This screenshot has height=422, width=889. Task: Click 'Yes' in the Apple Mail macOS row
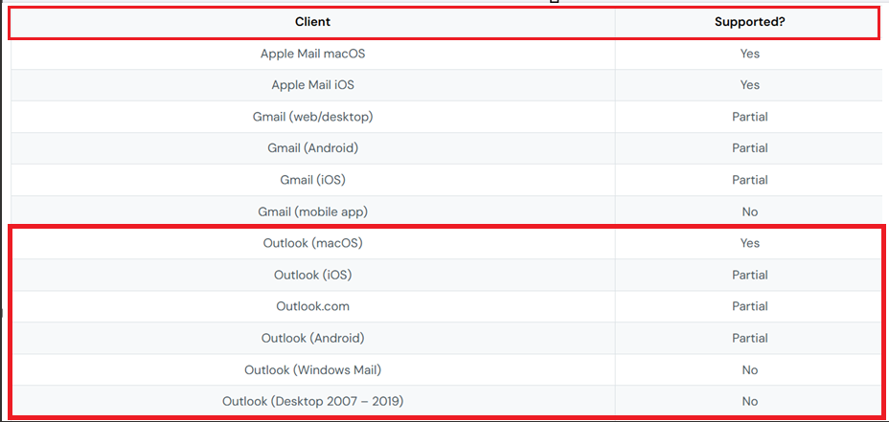tap(749, 54)
